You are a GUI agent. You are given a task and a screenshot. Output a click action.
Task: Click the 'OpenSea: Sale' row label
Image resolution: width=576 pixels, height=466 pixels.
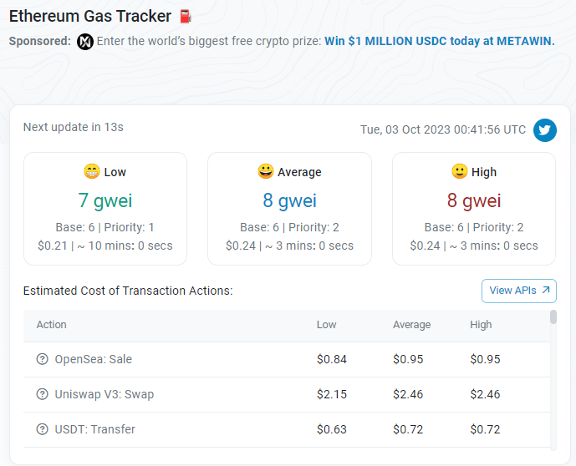pyautogui.click(x=94, y=359)
